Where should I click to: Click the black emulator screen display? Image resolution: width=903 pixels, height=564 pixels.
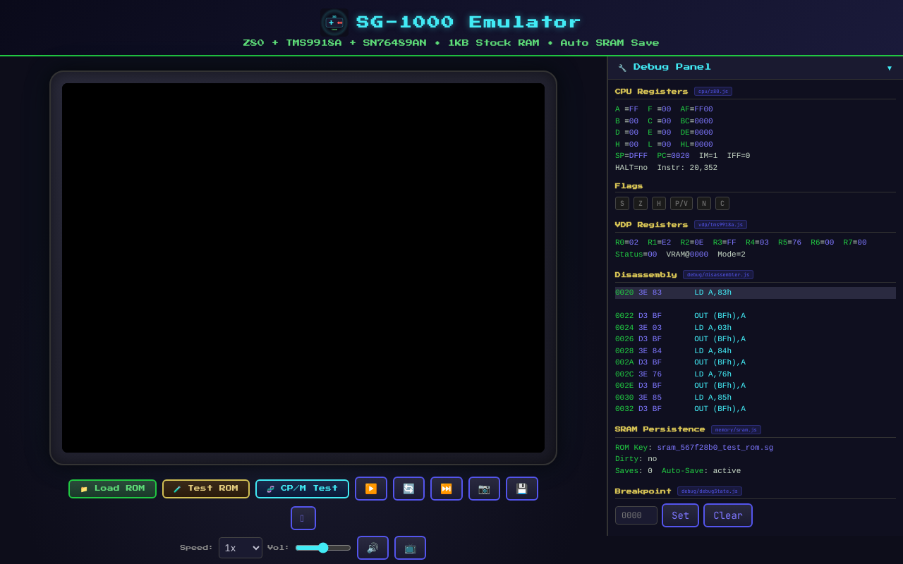[303, 268]
